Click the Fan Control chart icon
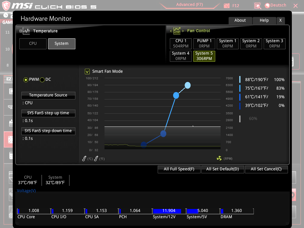This screenshot has height=228, width=304. tap(177, 31)
